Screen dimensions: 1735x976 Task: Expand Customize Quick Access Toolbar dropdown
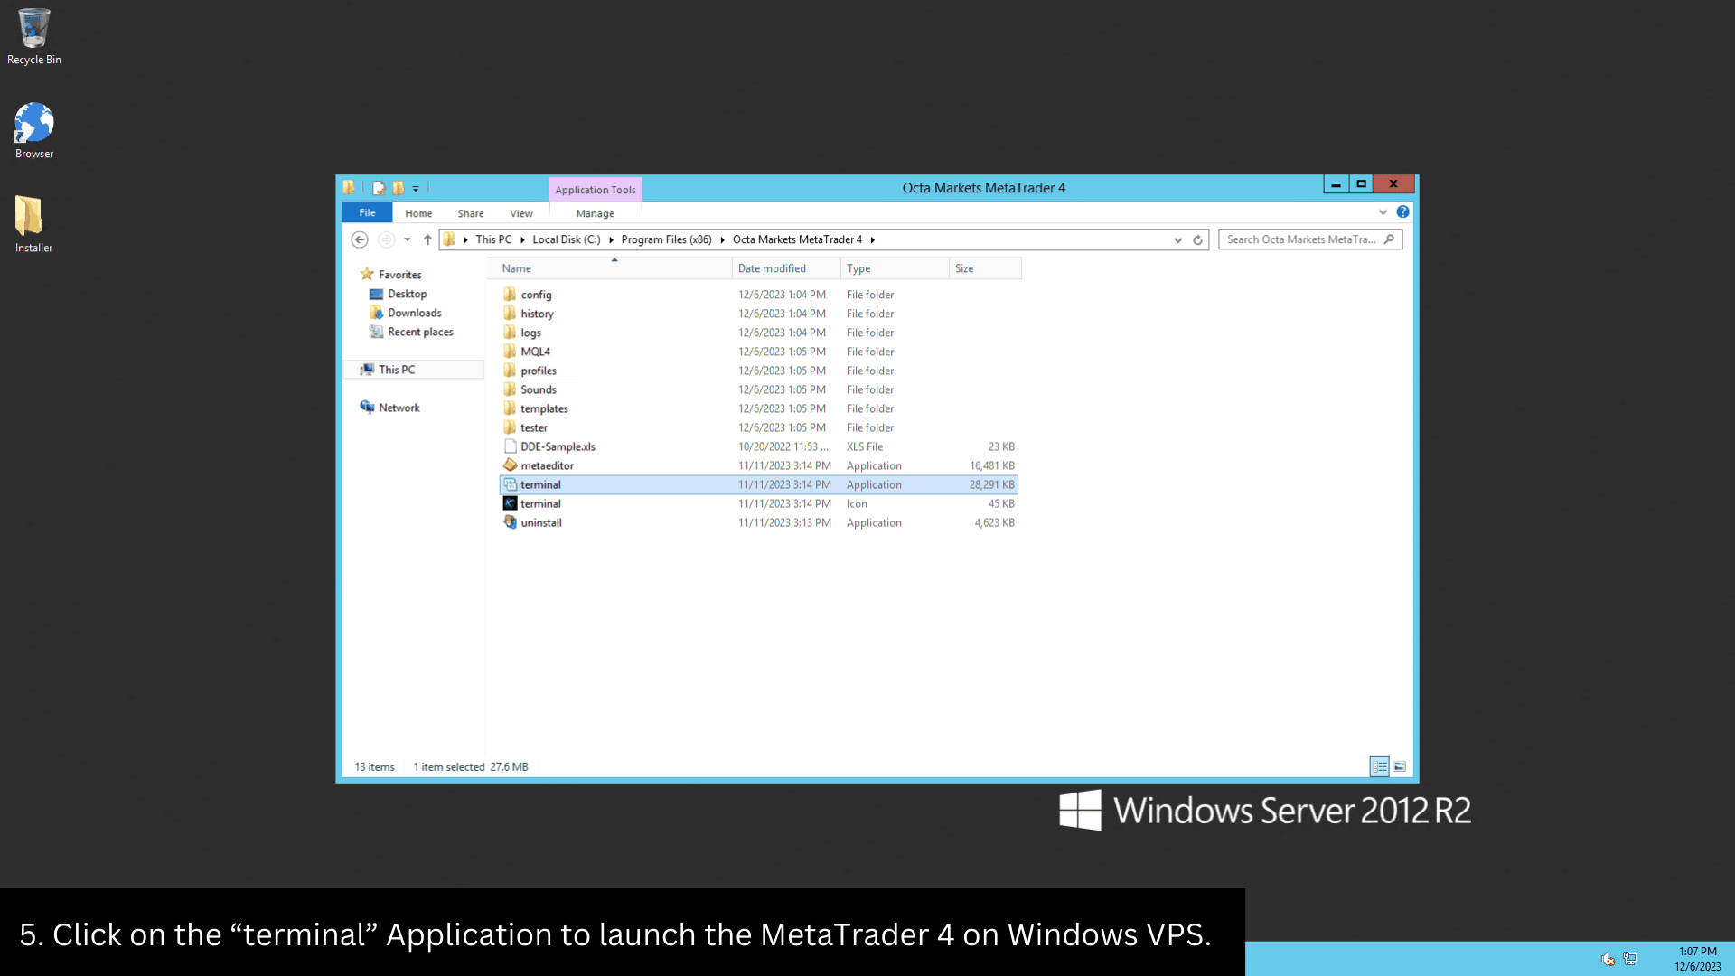(416, 189)
